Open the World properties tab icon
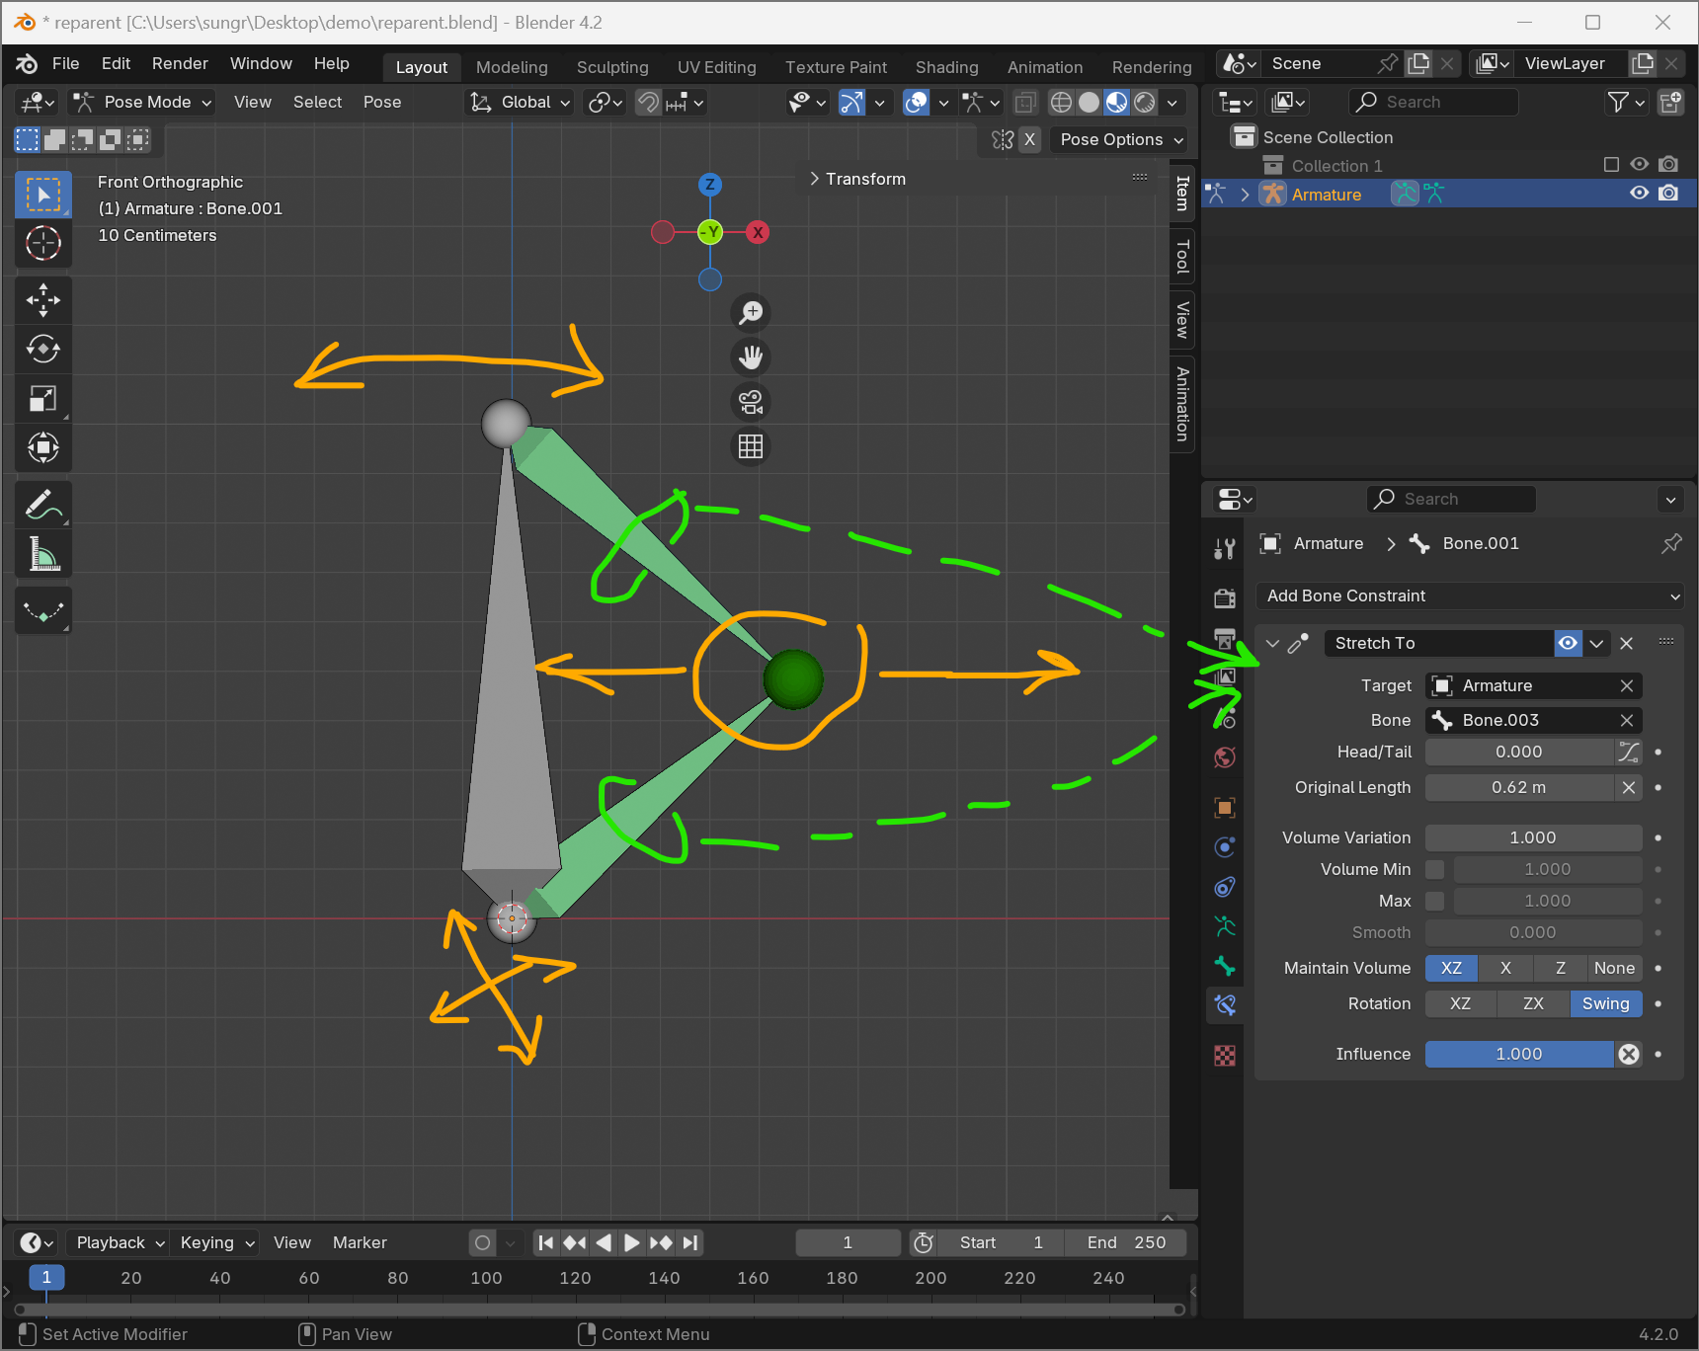This screenshot has height=1351, width=1699. tap(1225, 757)
